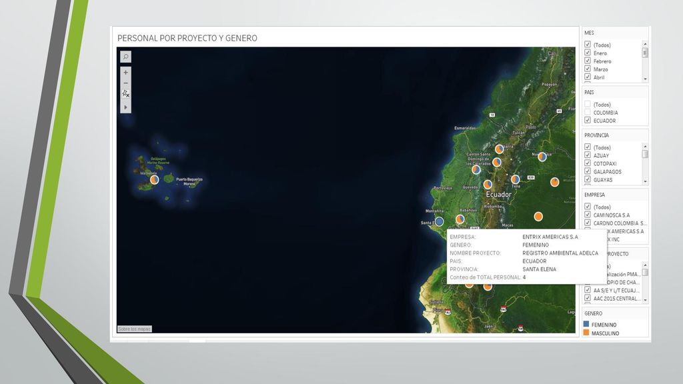Toggle (Todos) in the PROVINCIA filter
The height and width of the screenshot is (384, 683).
pyautogui.click(x=588, y=147)
